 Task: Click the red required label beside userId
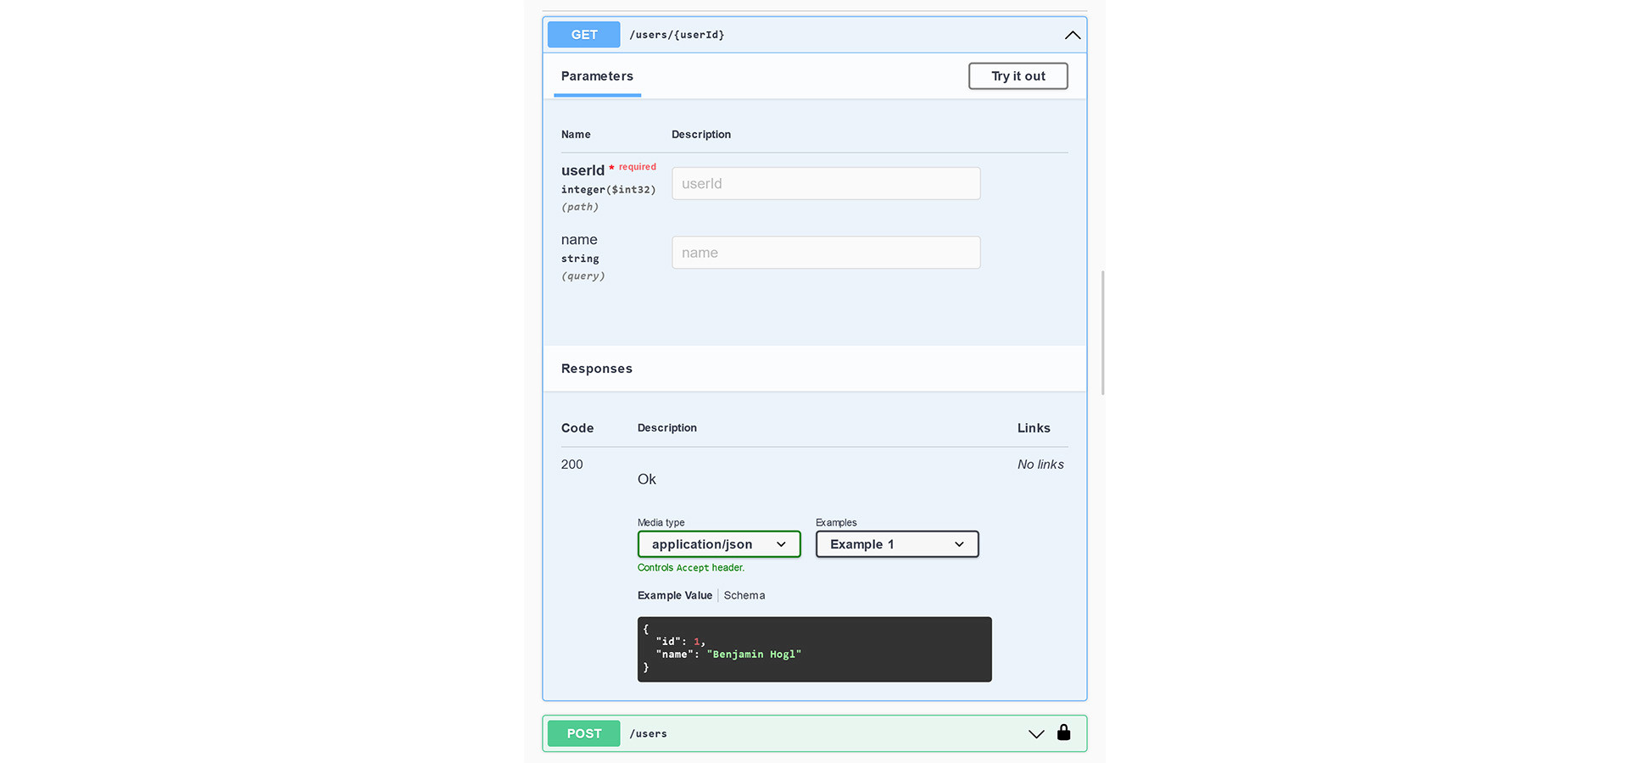point(637,167)
